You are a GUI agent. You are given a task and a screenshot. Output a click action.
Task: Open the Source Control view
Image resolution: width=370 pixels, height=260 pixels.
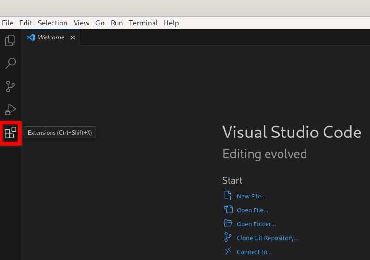11,87
